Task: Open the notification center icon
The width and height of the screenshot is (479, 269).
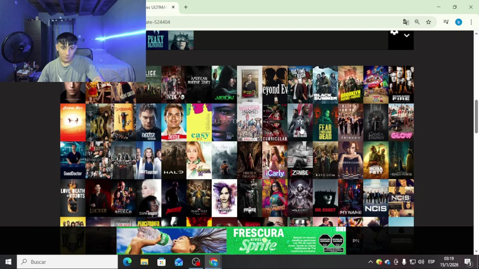Action: (x=468, y=262)
